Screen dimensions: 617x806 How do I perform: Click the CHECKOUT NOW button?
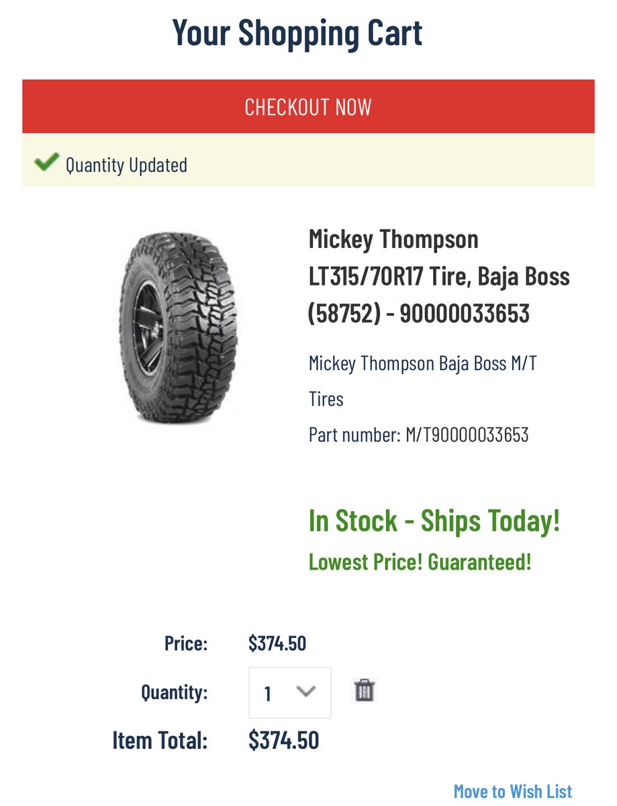[x=308, y=107]
